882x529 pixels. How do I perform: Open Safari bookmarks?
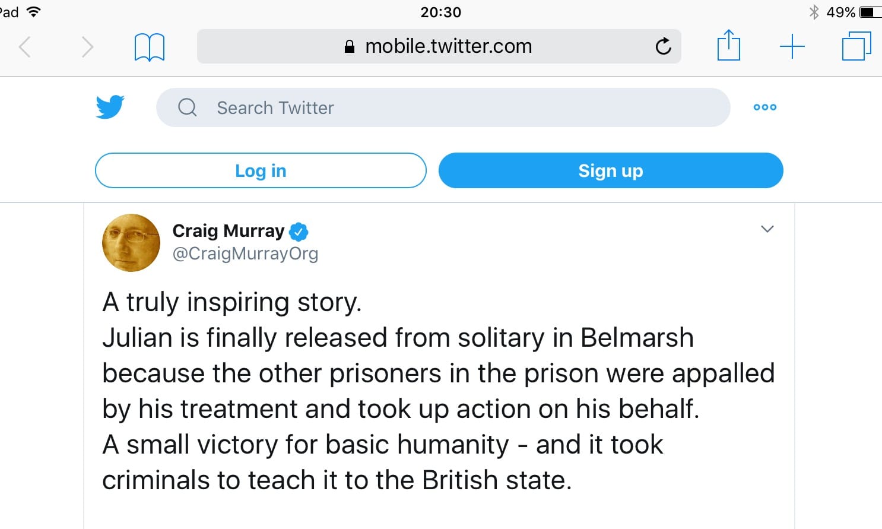click(x=149, y=46)
